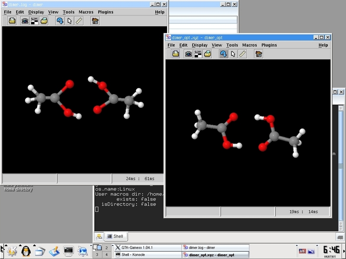
Task: Open the Tools menu in dimer_opt.xyz window
Action: click(x=232, y=45)
